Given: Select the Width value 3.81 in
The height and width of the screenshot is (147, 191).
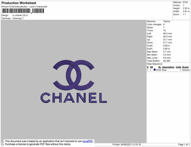Looking at the screenshot, I should tap(186, 11).
